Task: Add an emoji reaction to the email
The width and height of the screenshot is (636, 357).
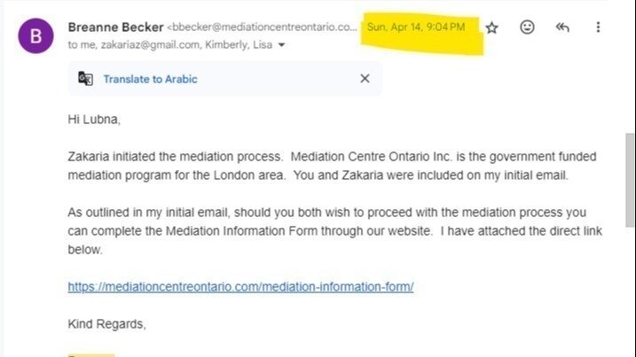Action: point(527,27)
